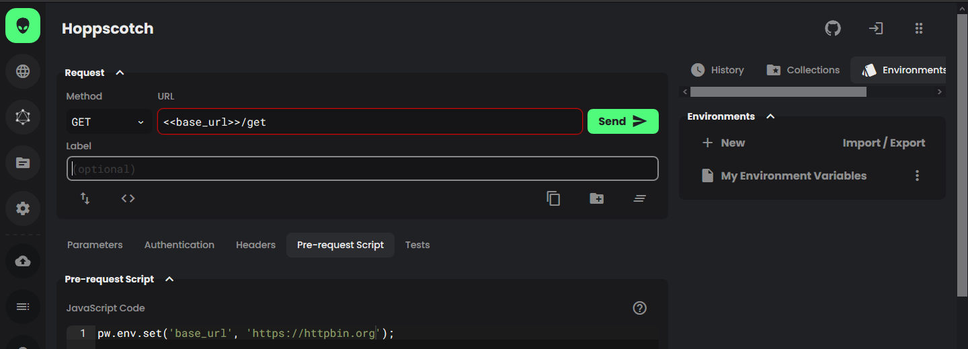Open the Documentation icon in sidebar

[23, 163]
